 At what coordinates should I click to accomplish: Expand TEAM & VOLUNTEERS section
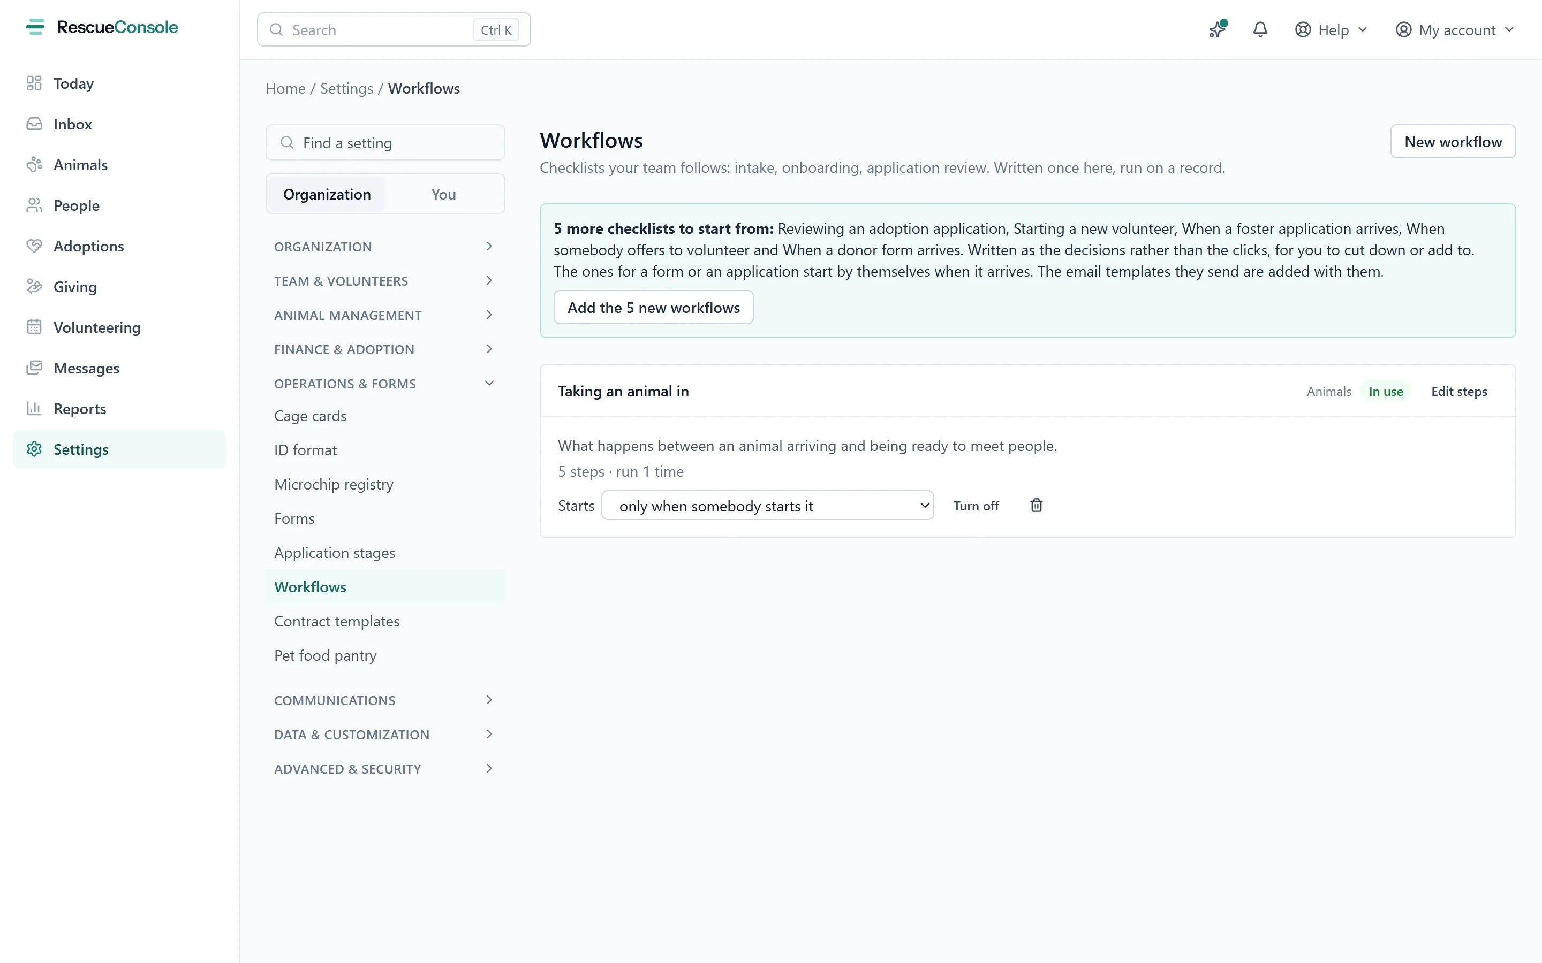(385, 281)
